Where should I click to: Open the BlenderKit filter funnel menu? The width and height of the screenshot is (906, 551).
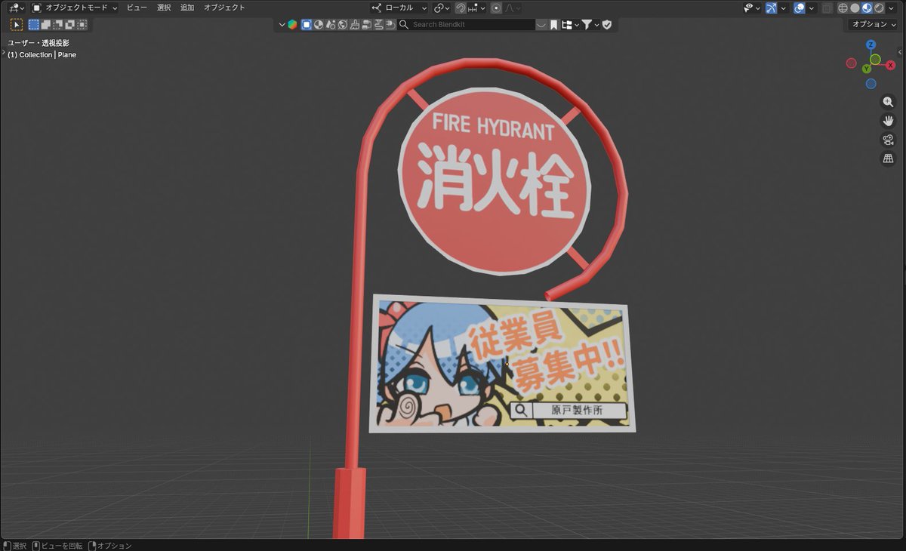point(589,24)
